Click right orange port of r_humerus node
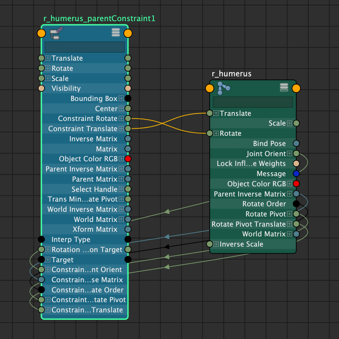339x339 pixels. [x=296, y=88]
